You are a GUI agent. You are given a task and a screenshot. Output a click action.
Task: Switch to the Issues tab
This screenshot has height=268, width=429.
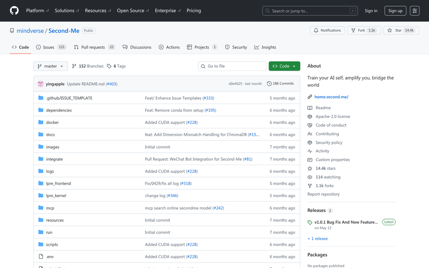[x=49, y=47]
